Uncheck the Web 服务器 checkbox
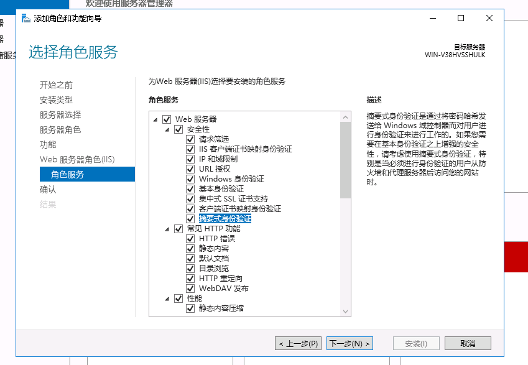Image resolution: width=528 pixels, height=365 pixels. [167, 119]
